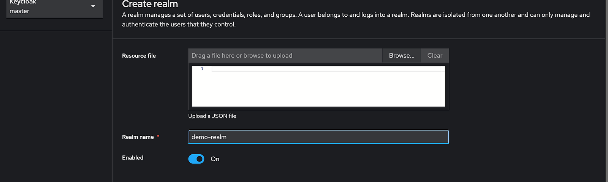Click the Resource file label
The width and height of the screenshot is (608, 182).
(x=139, y=56)
